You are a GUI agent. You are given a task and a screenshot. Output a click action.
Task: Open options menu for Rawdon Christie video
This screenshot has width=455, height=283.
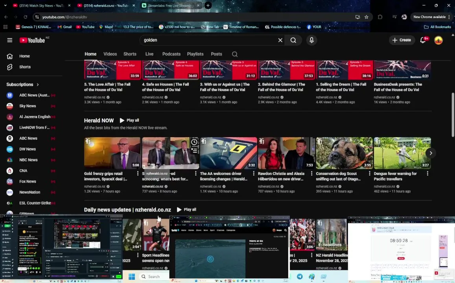(x=311, y=173)
